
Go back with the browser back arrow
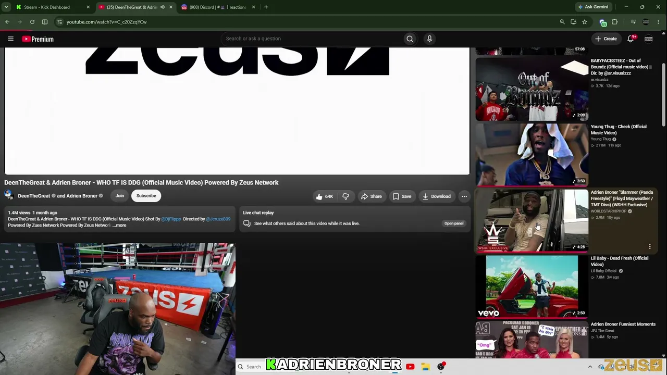[x=7, y=22]
